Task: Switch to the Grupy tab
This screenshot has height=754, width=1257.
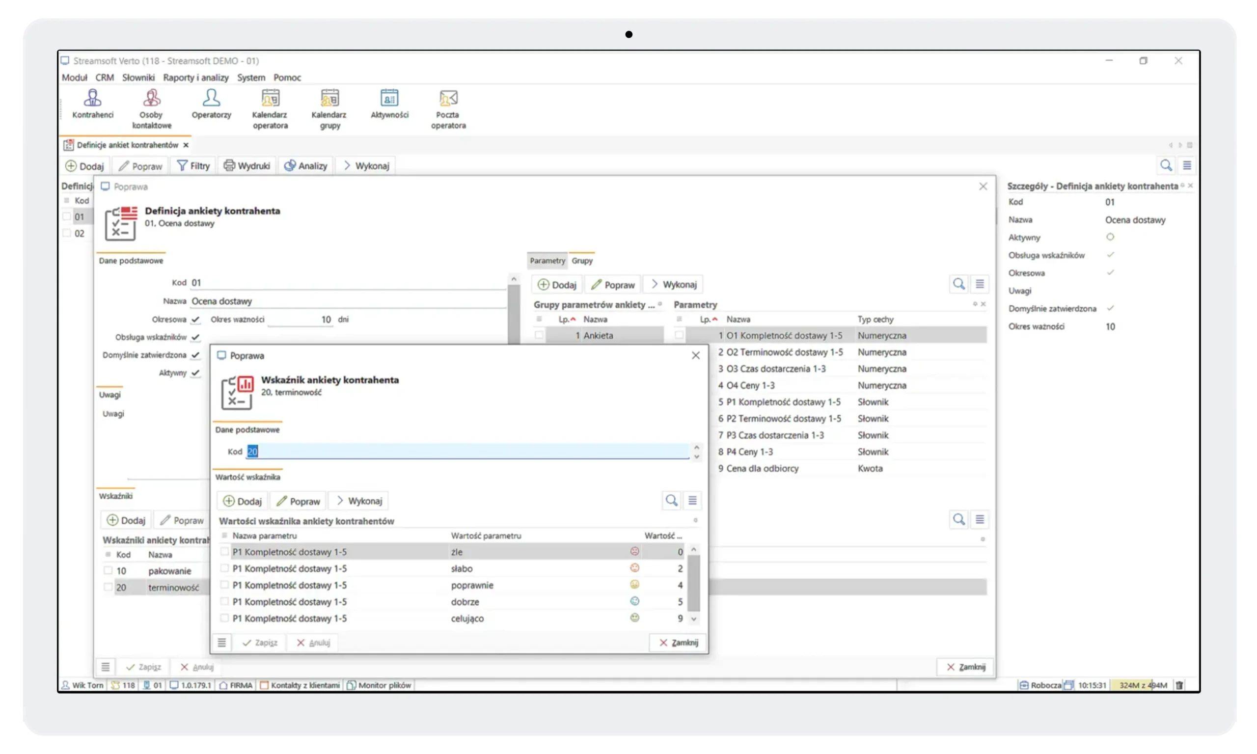Action: point(582,260)
